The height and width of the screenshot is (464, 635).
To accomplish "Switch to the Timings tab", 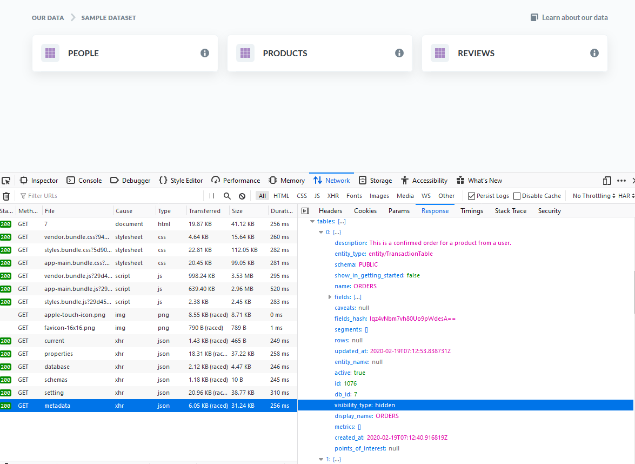I will coord(471,210).
